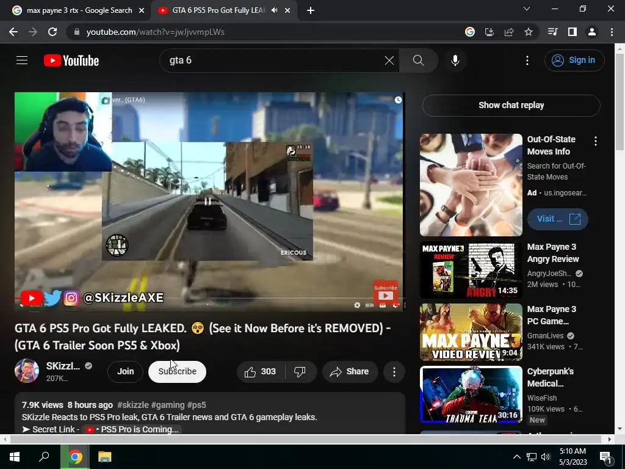The height and width of the screenshot is (469, 625).
Task: Start voice search with microphone icon
Action: click(x=455, y=60)
